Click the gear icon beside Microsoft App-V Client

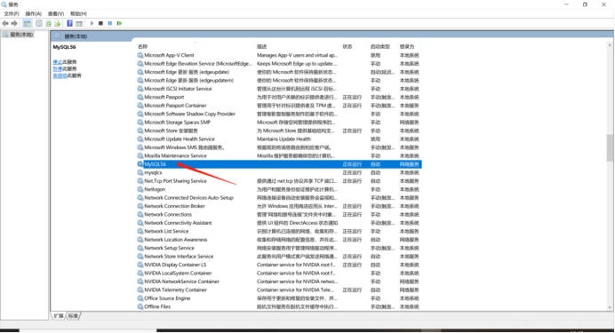pyautogui.click(x=140, y=55)
